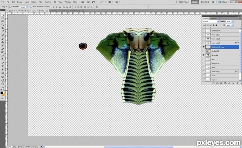Click the create new layer icon
Screen dimensions: 242x148
pos(233,83)
